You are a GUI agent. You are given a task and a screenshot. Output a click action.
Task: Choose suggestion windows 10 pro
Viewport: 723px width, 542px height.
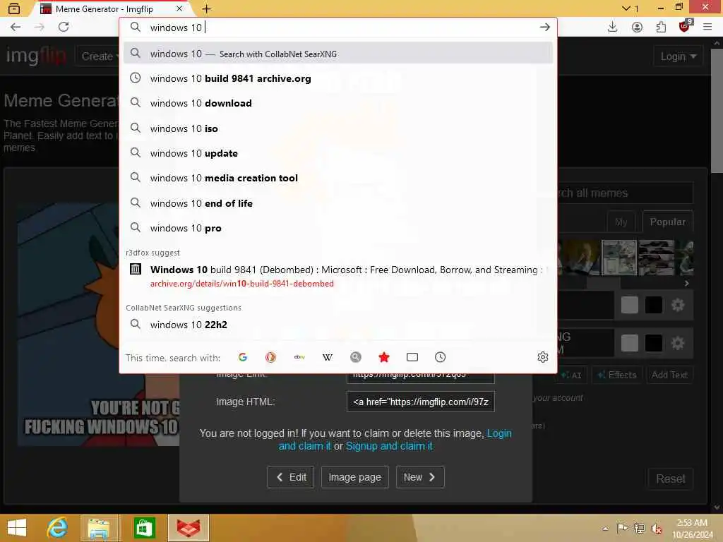[x=338, y=228]
